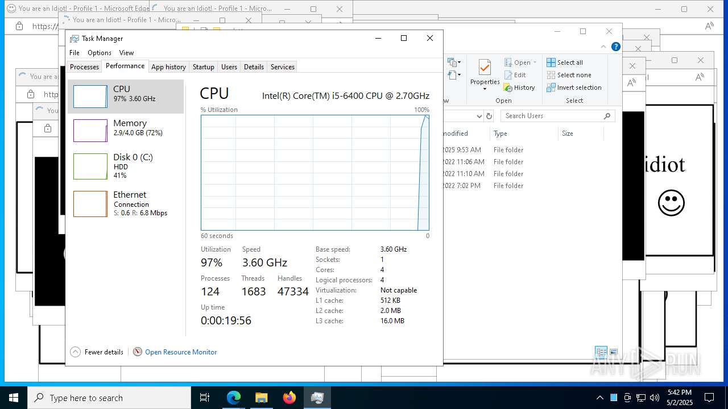
Task: Click the taskbar search box
Action: pos(109,398)
